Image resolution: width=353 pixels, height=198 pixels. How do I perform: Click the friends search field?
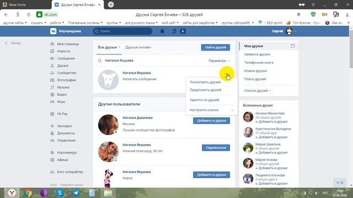coord(153,61)
